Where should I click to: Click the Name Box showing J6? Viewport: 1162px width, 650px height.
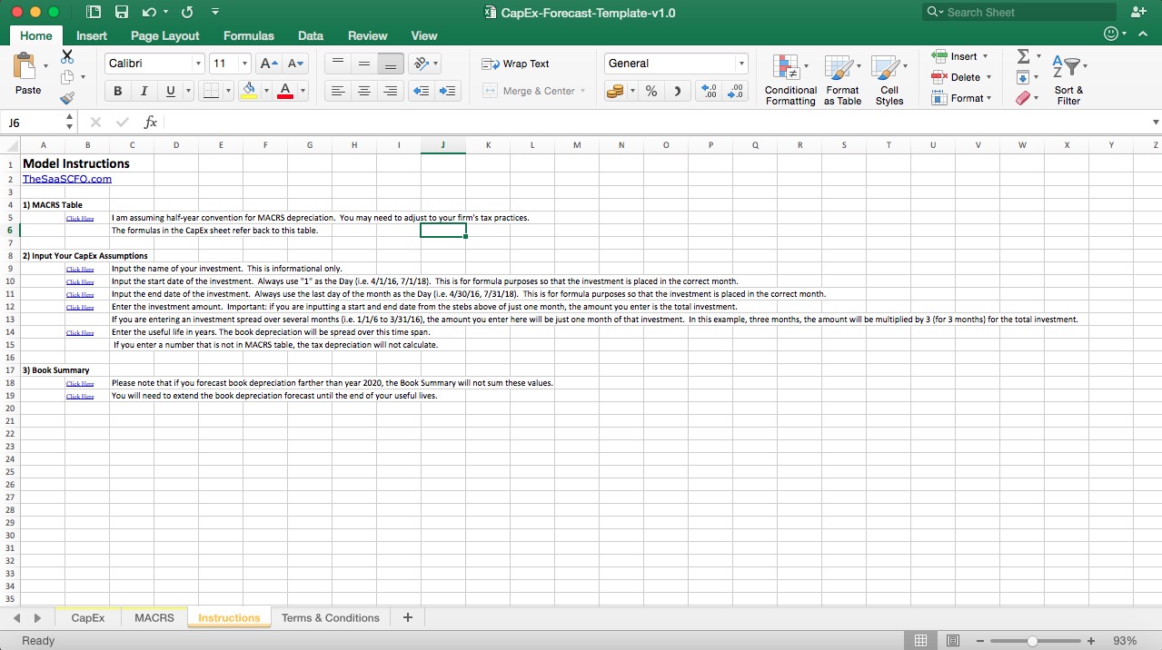[x=35, y=122]
